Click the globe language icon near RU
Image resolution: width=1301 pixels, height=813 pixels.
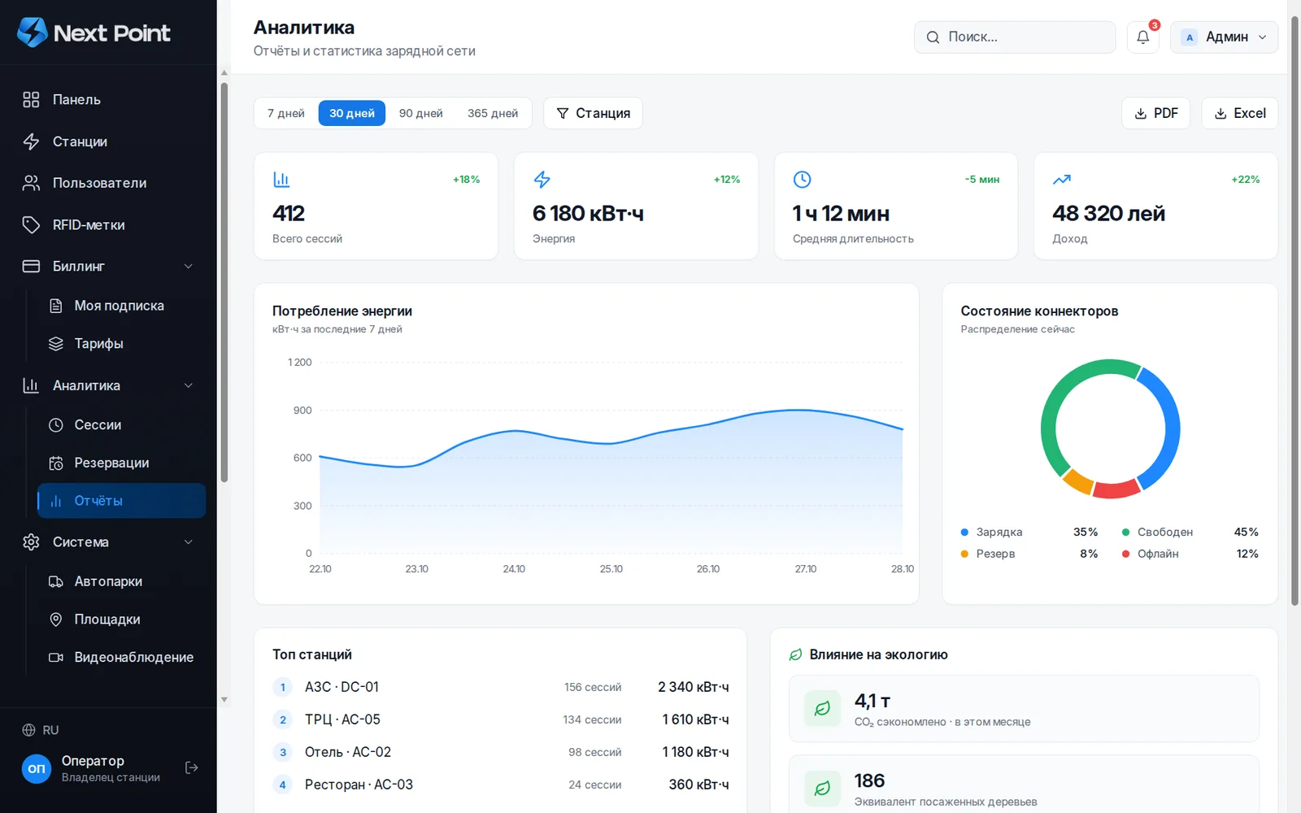28,730
